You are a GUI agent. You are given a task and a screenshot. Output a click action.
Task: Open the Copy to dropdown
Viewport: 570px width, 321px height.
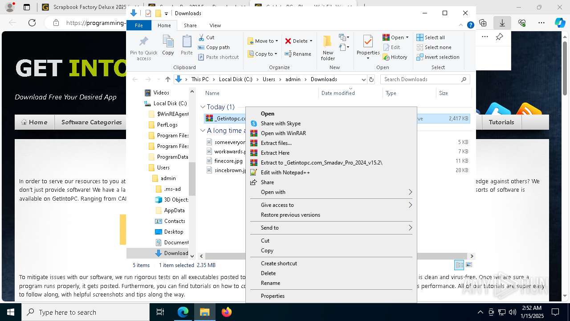click(x=262, y=54)
